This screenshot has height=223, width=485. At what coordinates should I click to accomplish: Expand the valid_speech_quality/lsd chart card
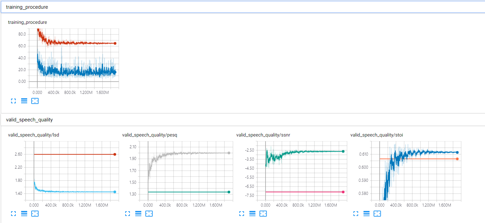13,213
